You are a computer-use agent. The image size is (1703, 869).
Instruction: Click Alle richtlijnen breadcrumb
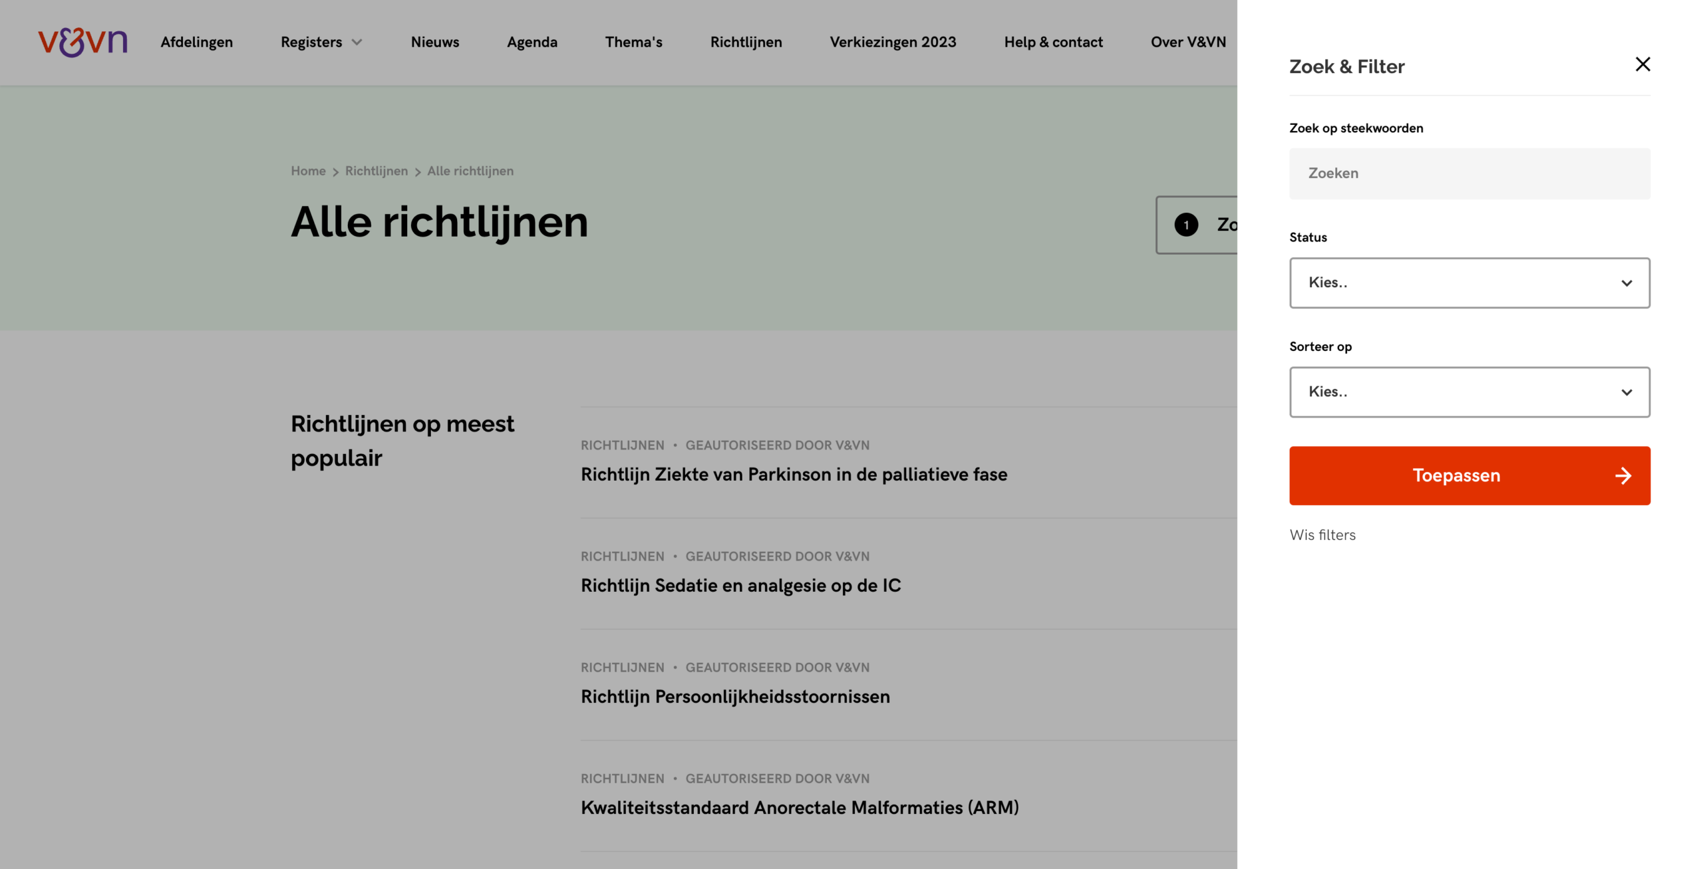(x=470, y=171)
